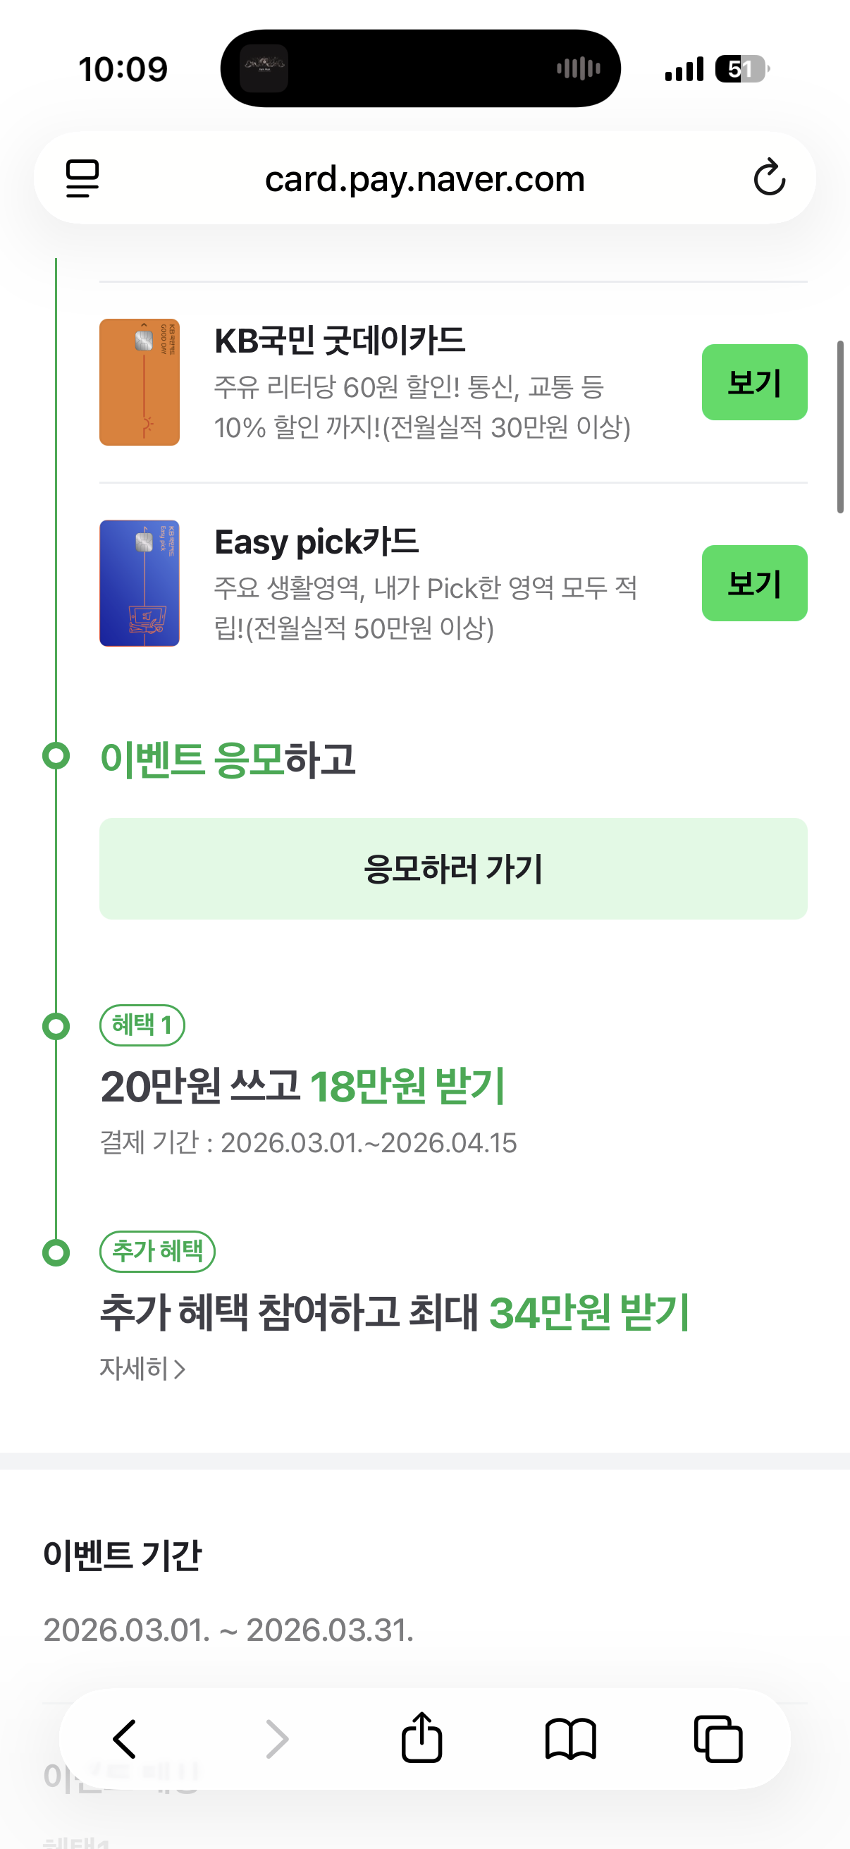
Task: Open the reader/page menu icon in address bar
Action: pyautogui.click(x=82, y=178)
